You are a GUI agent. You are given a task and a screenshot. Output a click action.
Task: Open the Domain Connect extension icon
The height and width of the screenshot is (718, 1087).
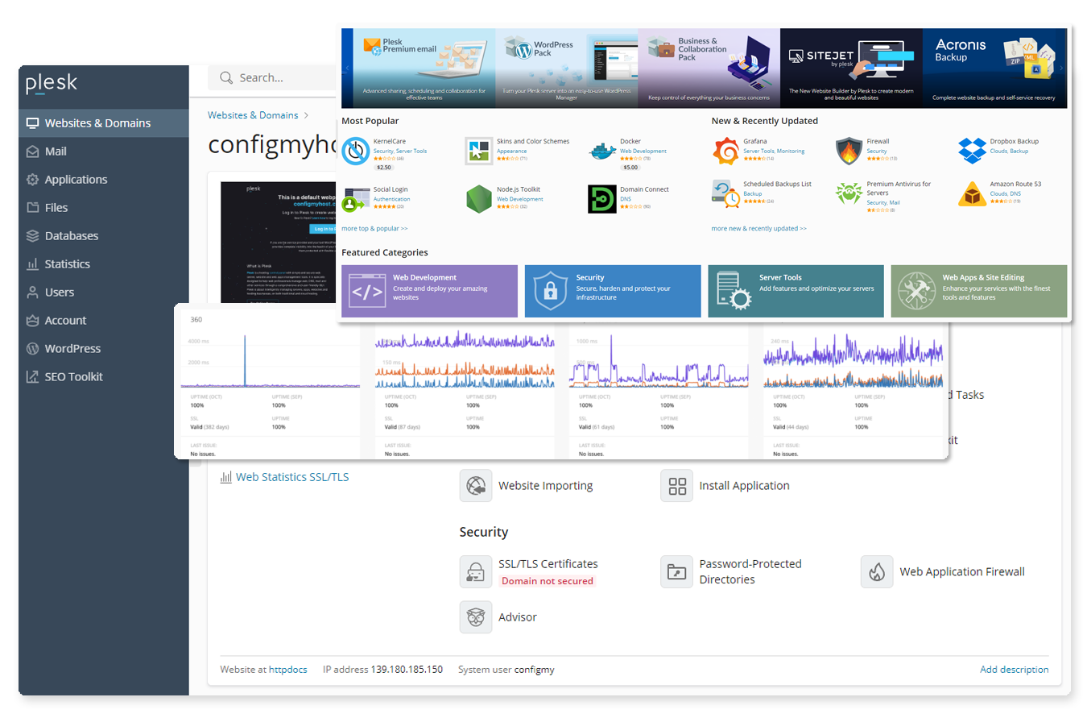602,198
